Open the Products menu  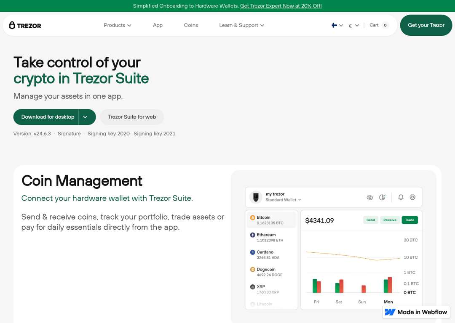117,25
